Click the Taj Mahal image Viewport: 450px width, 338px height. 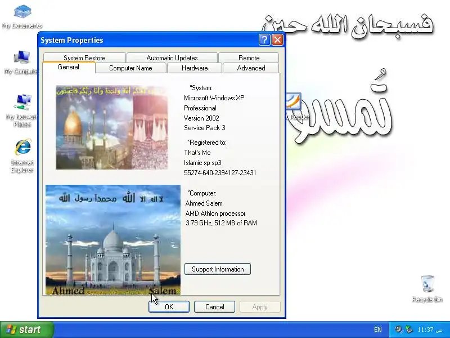(113, 240)
